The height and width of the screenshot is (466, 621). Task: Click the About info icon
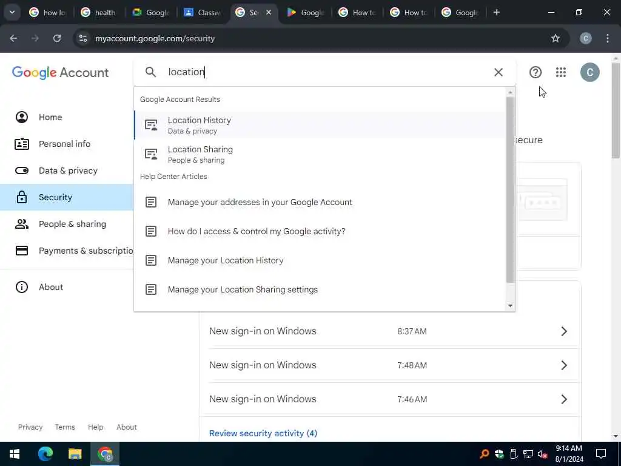[22, 287]
